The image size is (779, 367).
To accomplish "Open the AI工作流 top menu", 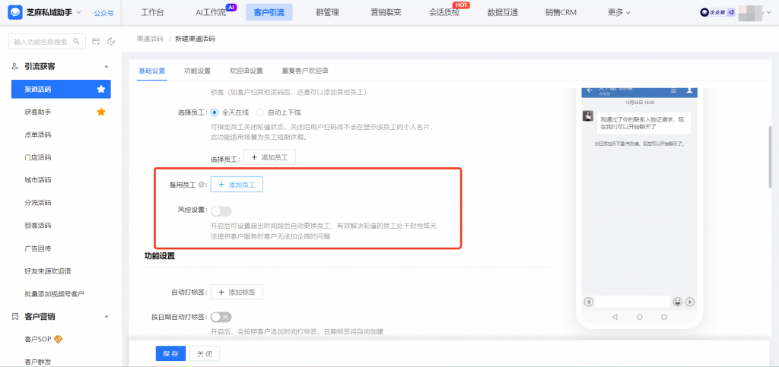I will (211, 12).
